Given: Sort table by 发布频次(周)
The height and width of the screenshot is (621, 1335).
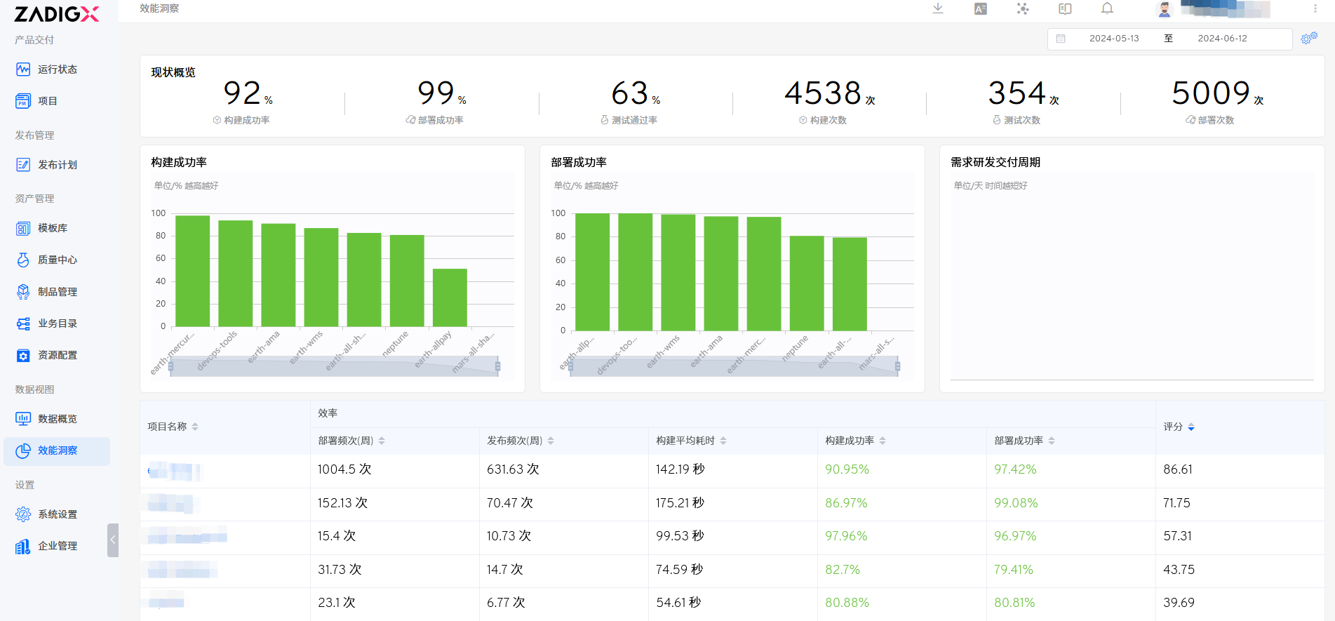Looking at the screenshot, I should (x=551, y=441).
